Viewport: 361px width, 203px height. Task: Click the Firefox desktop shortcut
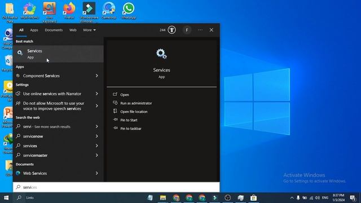[x=69, y=11]
